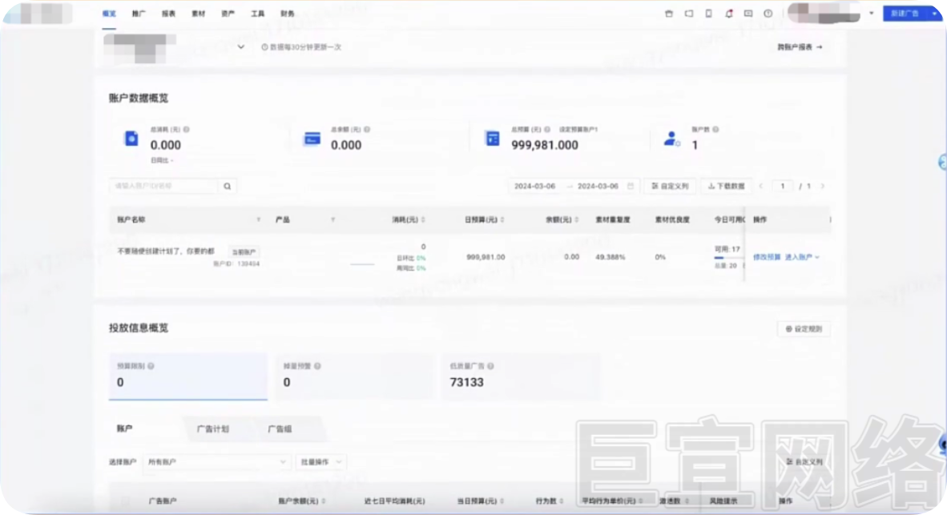Switch to the 广告计划 sub-tab
Viewport: 947px width, 515px height.
(212, 428)
